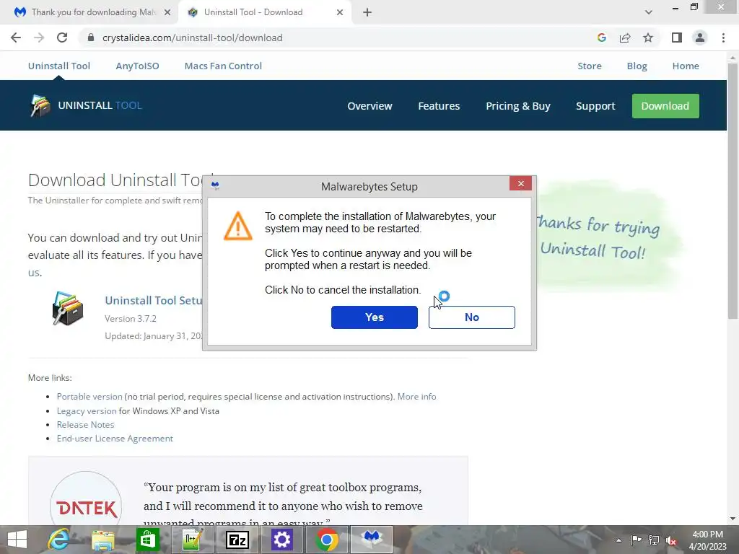Open 7-Zip from taskbar

tap(237, 540)
